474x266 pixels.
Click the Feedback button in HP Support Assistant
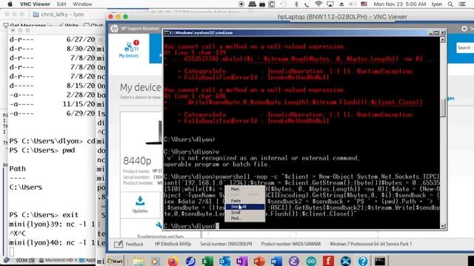click(x=129, y=244)
